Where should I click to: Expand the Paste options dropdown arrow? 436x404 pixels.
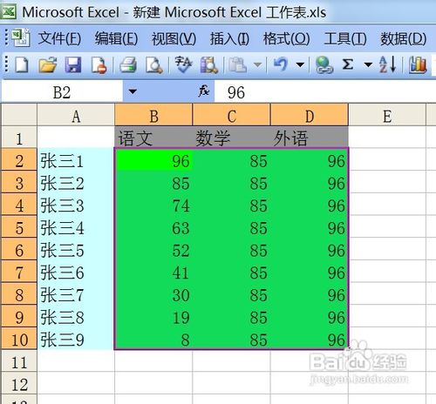click(x=257, y=64)
